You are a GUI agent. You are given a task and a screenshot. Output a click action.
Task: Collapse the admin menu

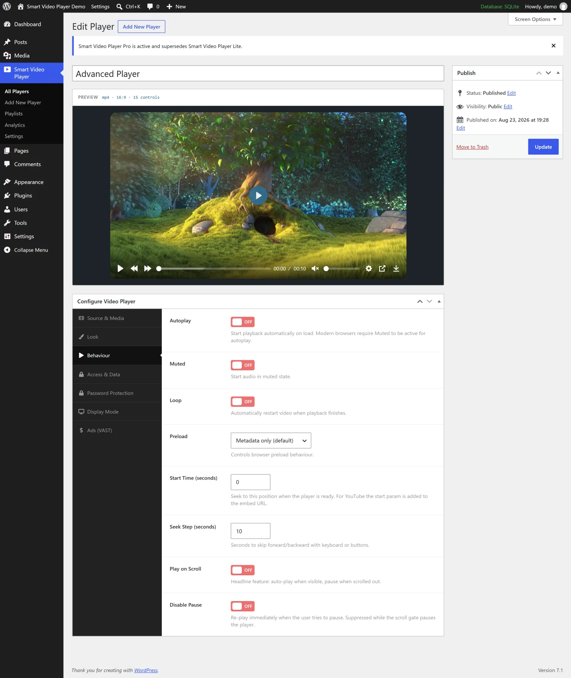click(x=31, y=250)
